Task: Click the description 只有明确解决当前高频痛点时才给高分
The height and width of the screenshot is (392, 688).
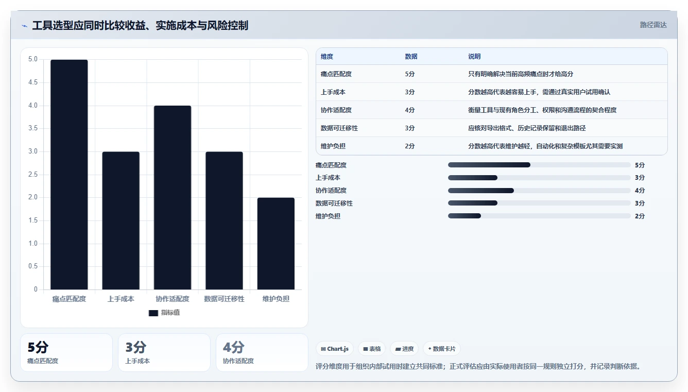Action: click(x=521, y=74)
